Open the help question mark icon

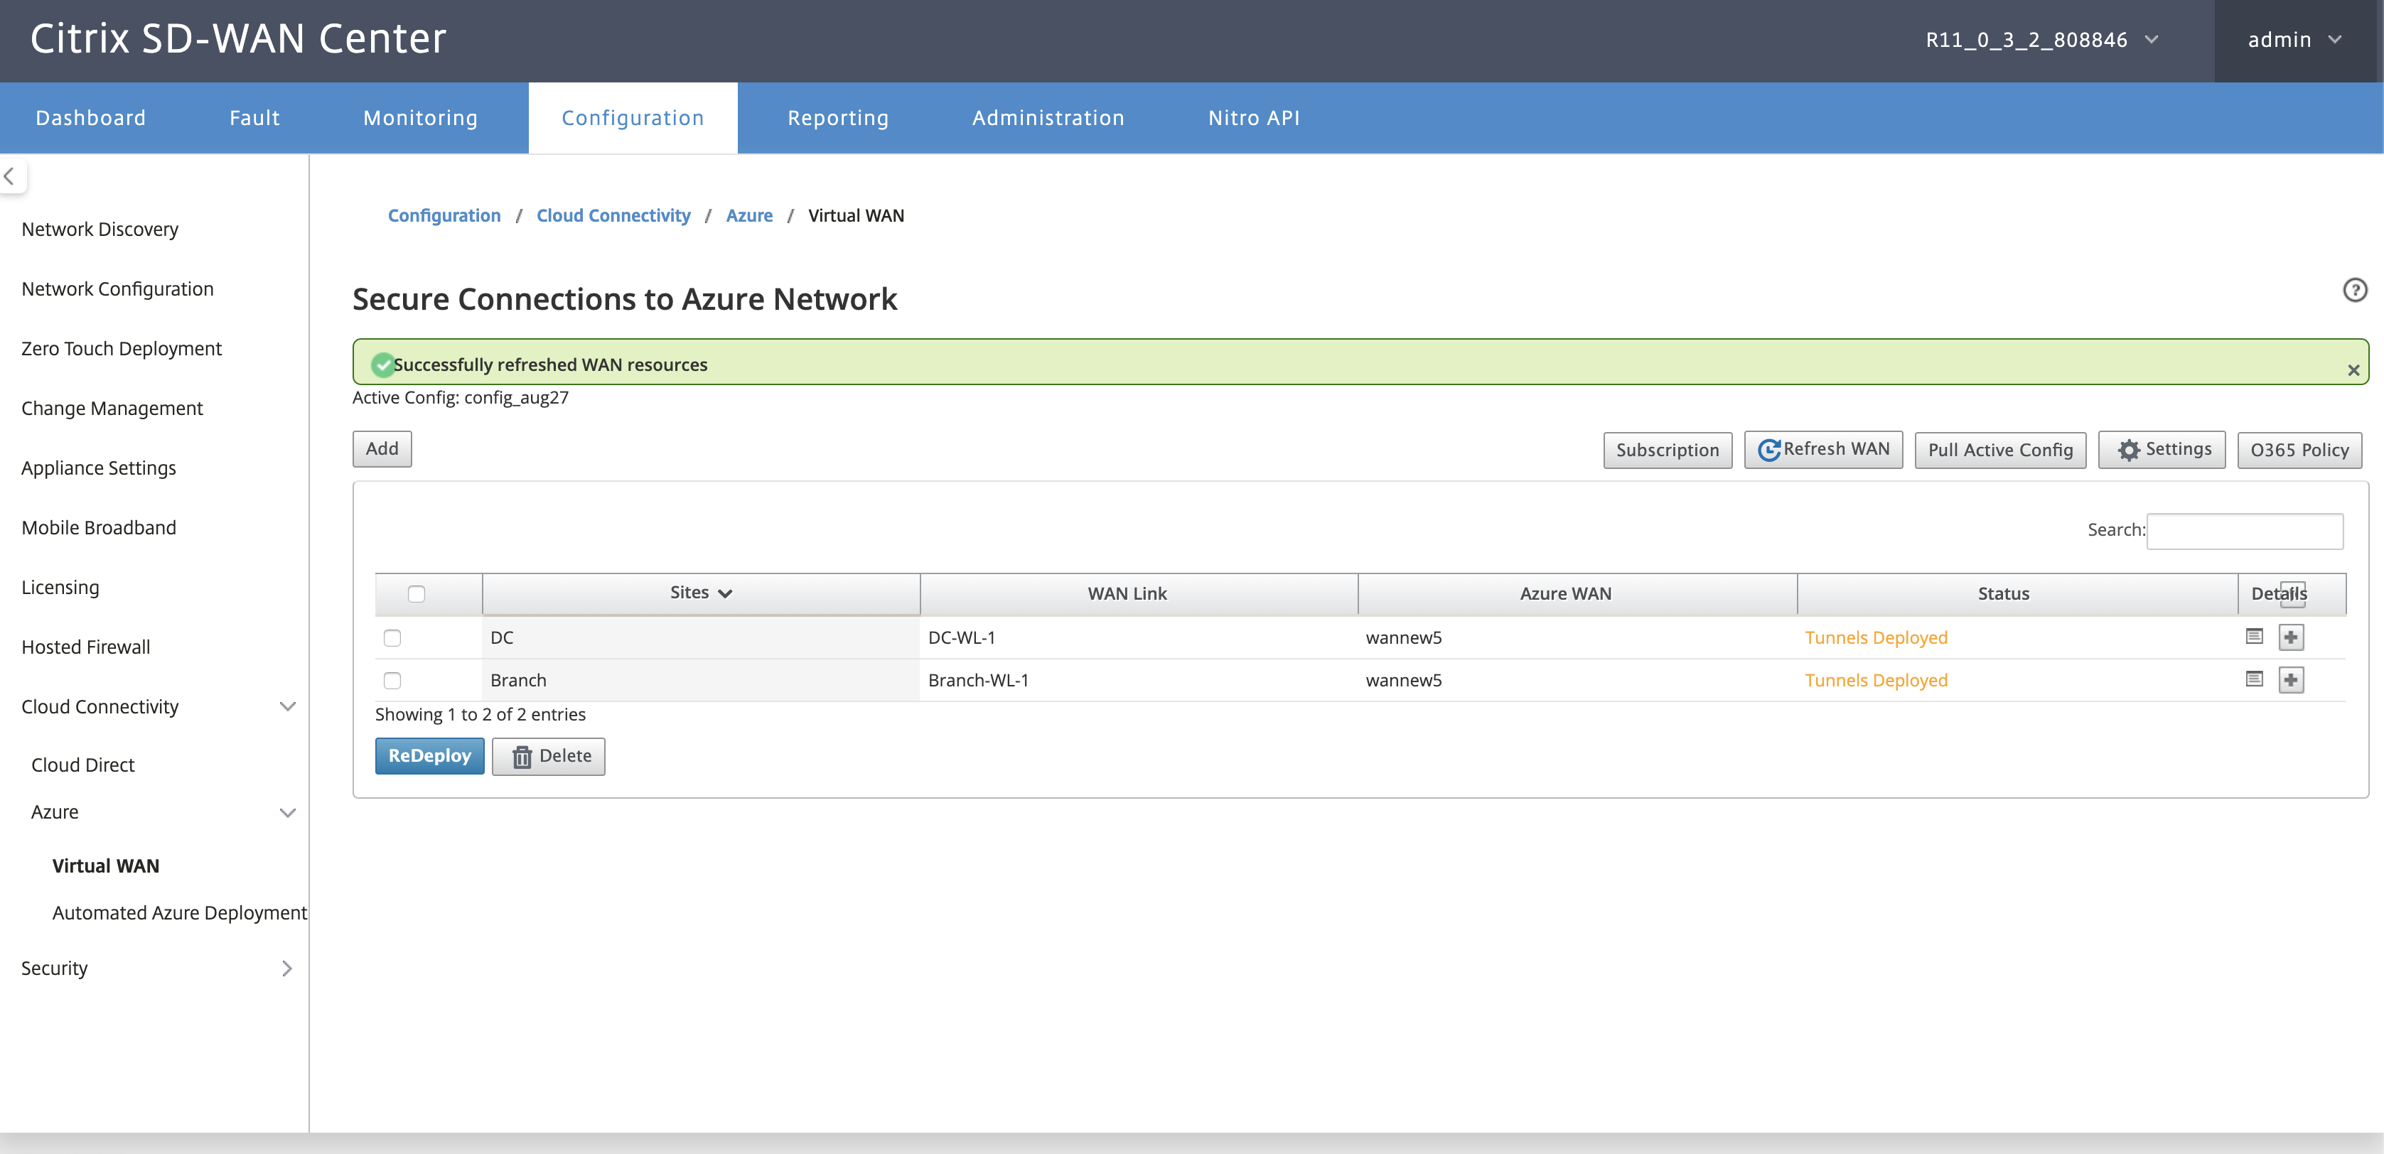[x=2354, y=290]
